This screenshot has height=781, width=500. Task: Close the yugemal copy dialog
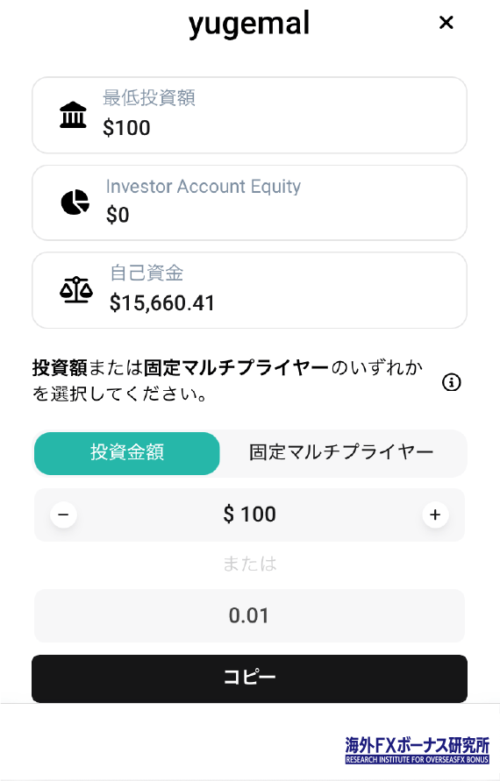point(446,23)
